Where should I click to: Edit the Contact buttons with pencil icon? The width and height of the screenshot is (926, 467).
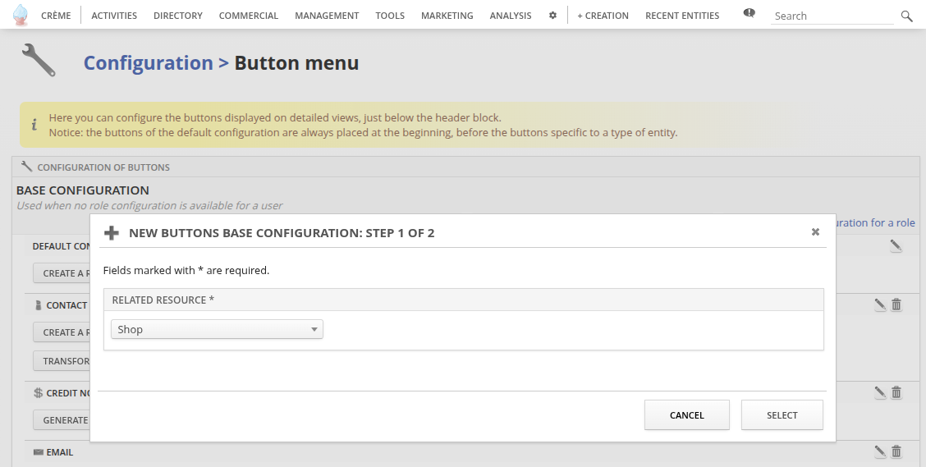pos(880,304)
